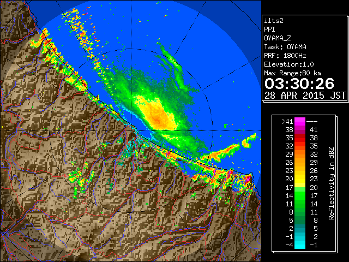
Task: Click the "PRF: 1800Hz" value
Action: click(285, 56)
